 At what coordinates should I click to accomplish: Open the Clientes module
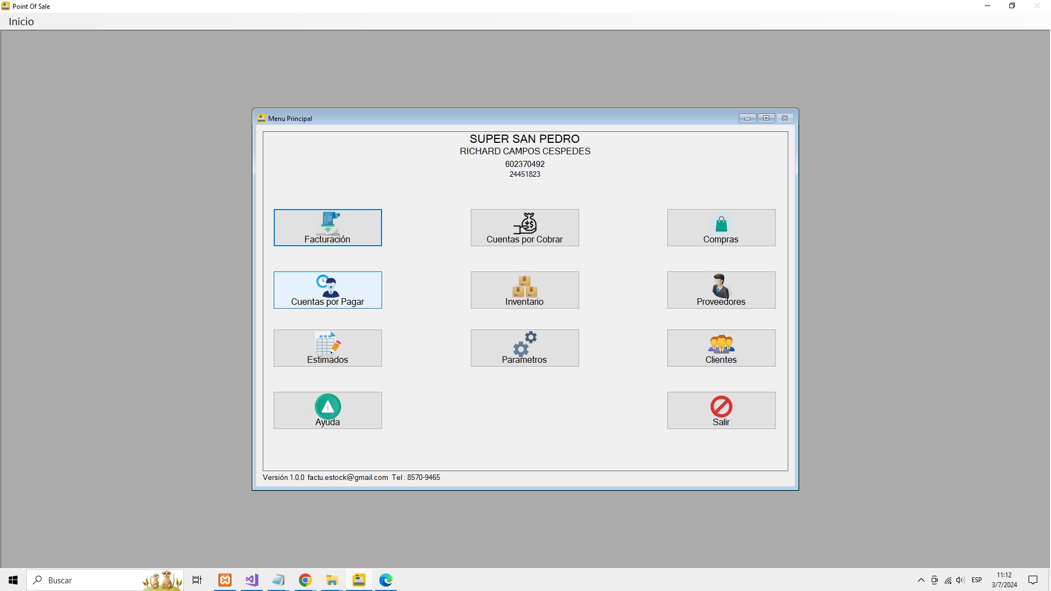click(x=721, y=348)
